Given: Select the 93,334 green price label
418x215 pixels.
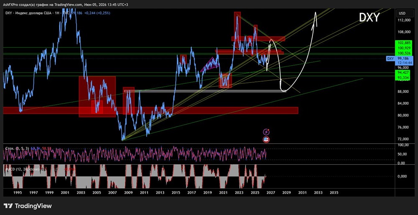Looking at the screenshot, I should click(403, 77).
